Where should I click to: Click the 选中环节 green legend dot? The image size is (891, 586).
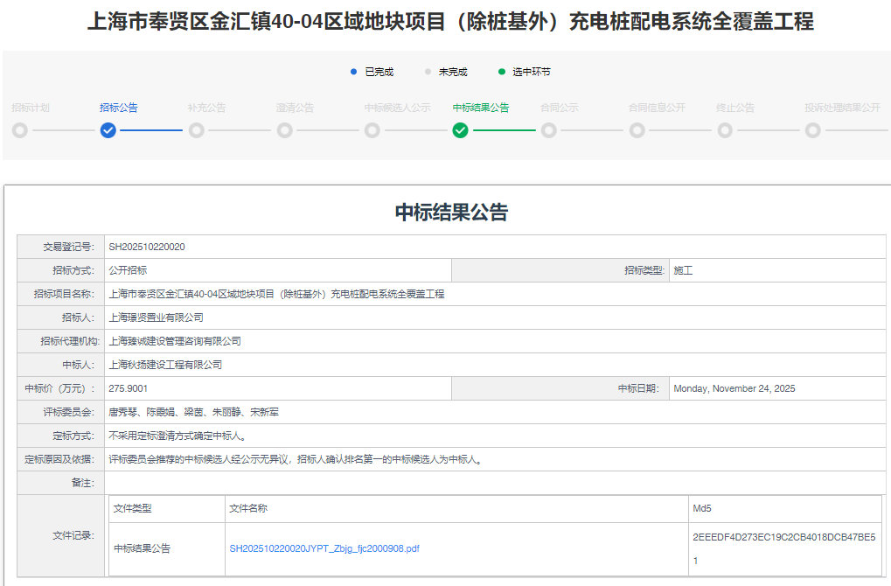tap(502, 72)
